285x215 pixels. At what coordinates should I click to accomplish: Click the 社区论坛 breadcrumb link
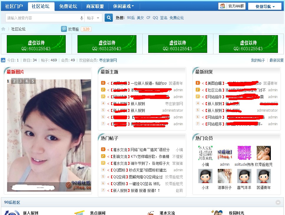(18, 29)
